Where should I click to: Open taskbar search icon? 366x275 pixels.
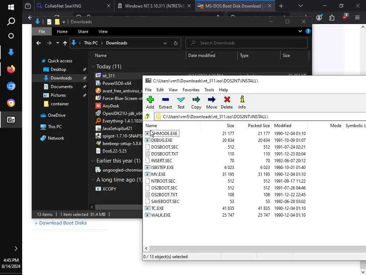click(x=11, y=21)
